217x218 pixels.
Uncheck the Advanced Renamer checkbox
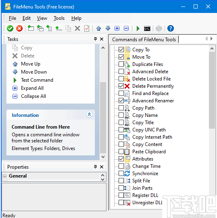point(121,101)
